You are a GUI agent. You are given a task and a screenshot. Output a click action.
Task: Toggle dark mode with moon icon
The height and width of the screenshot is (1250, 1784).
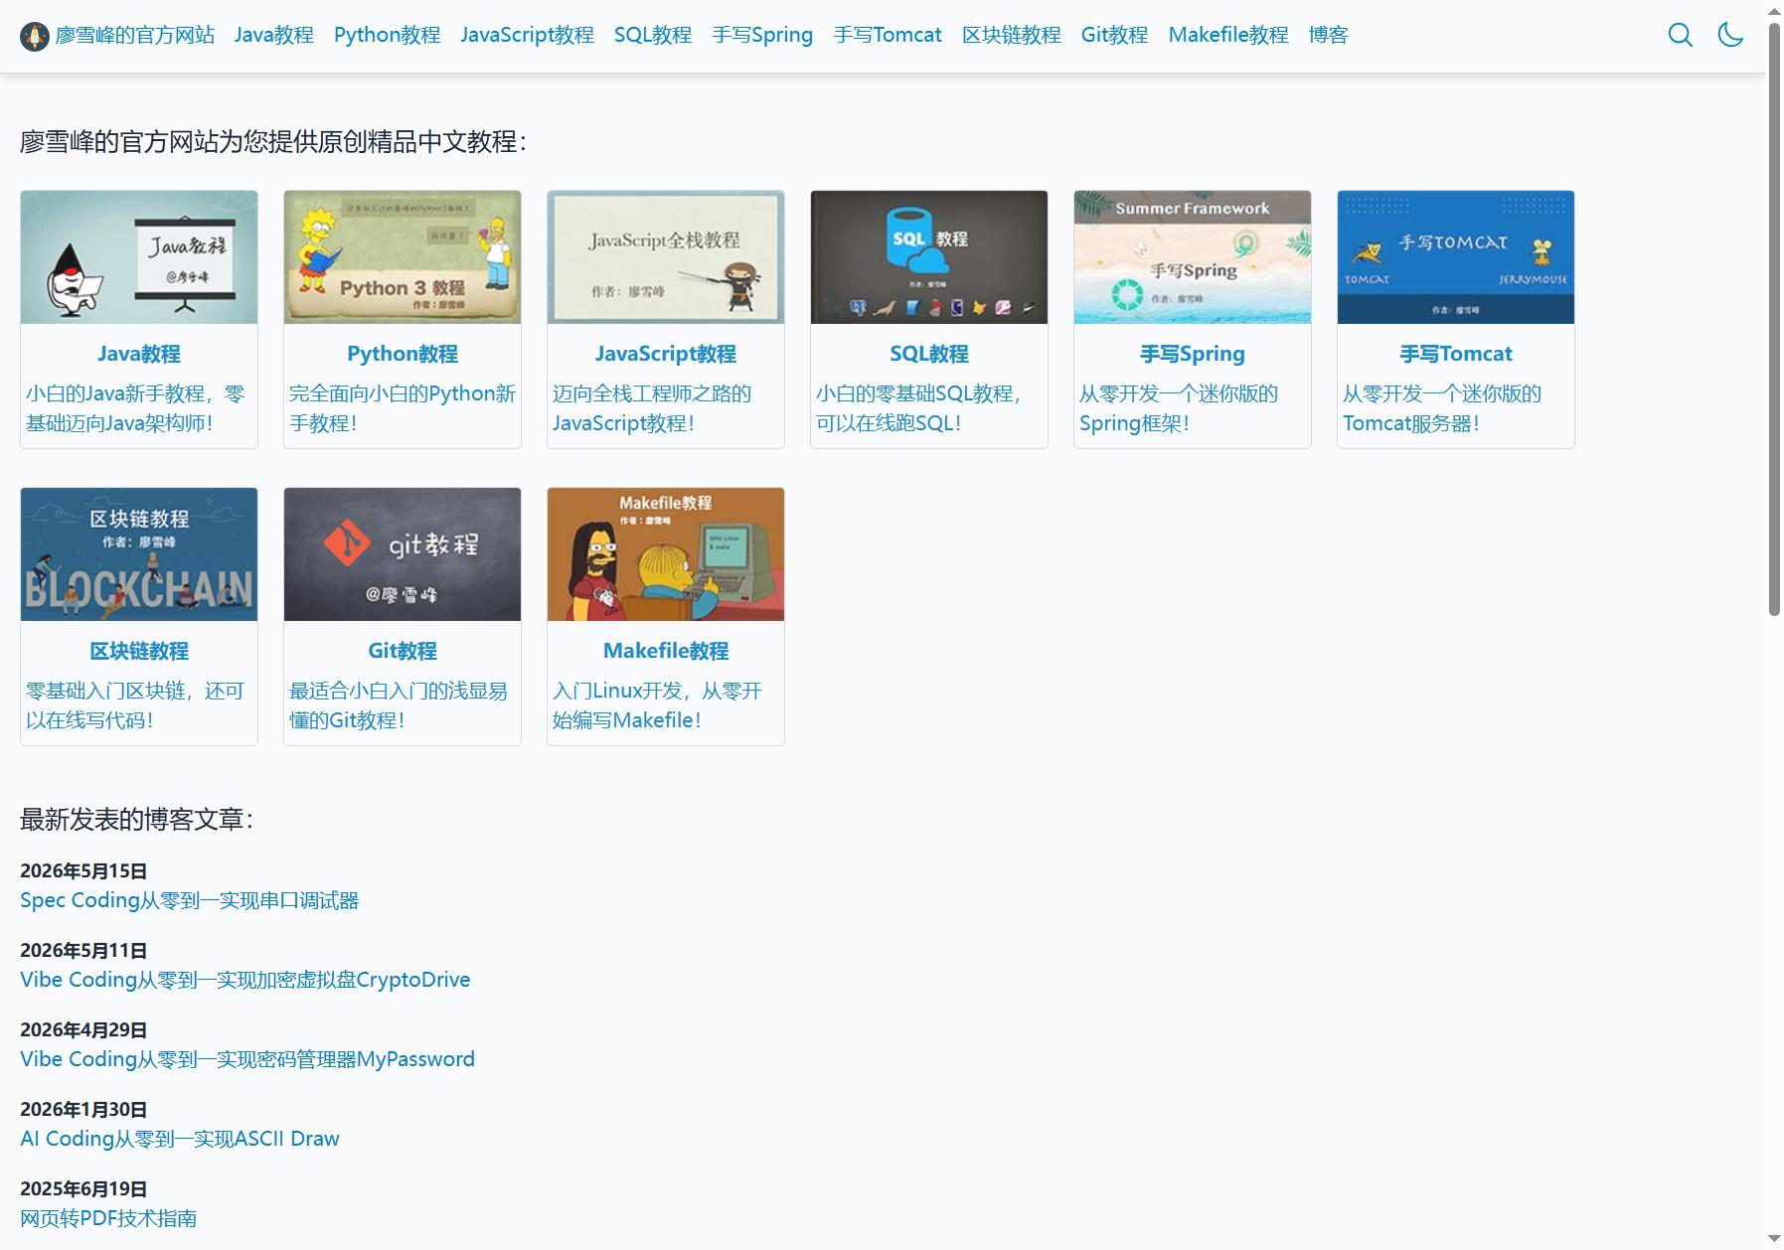coord(1730,35)
